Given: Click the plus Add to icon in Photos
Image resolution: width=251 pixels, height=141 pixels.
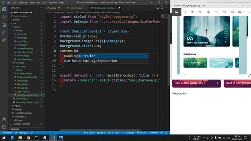Looking at the screenshot, I should pyautogui.click(x=185, y=12).
